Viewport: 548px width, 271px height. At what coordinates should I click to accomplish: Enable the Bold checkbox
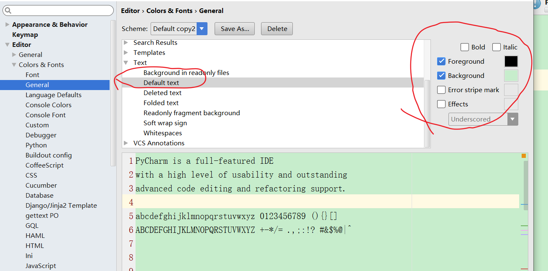[465, 47]
